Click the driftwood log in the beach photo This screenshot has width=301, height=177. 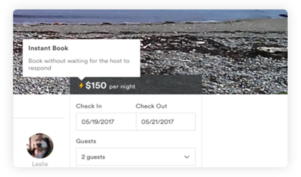272,50
